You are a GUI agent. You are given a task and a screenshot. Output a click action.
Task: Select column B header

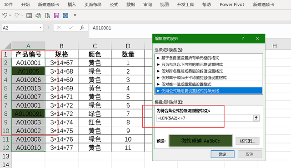coord(62,46)
